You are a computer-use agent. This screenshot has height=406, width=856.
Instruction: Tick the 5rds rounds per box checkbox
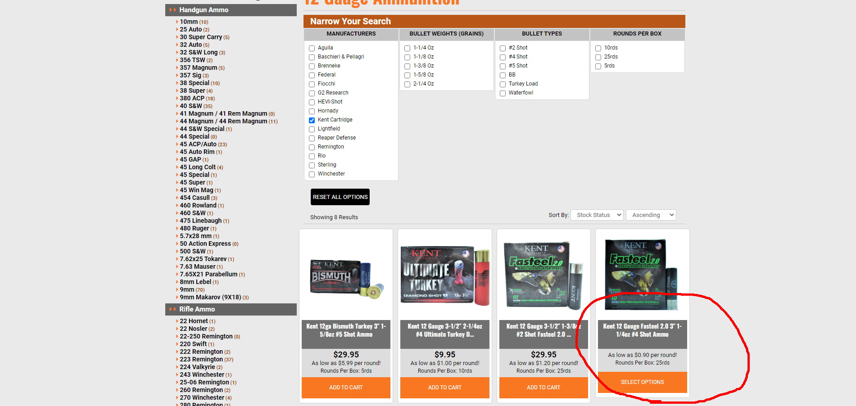click(x=598, y=66)
